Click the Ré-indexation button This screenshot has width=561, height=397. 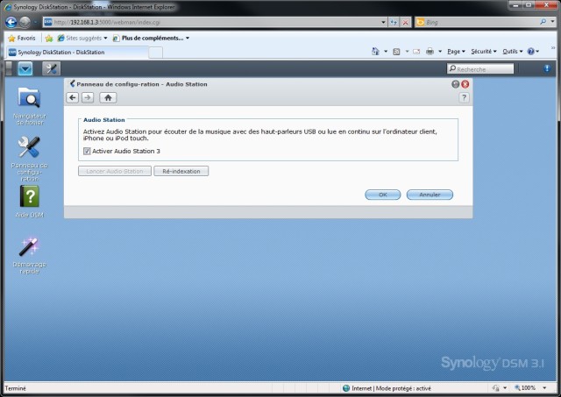(181, 171)
